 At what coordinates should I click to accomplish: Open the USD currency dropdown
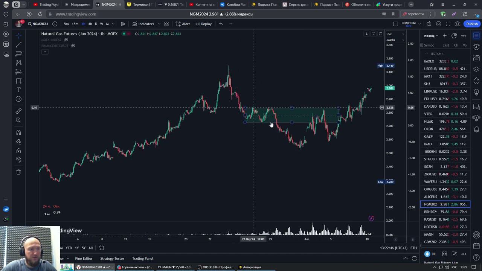pyautogui.click(x=395, y=34)
